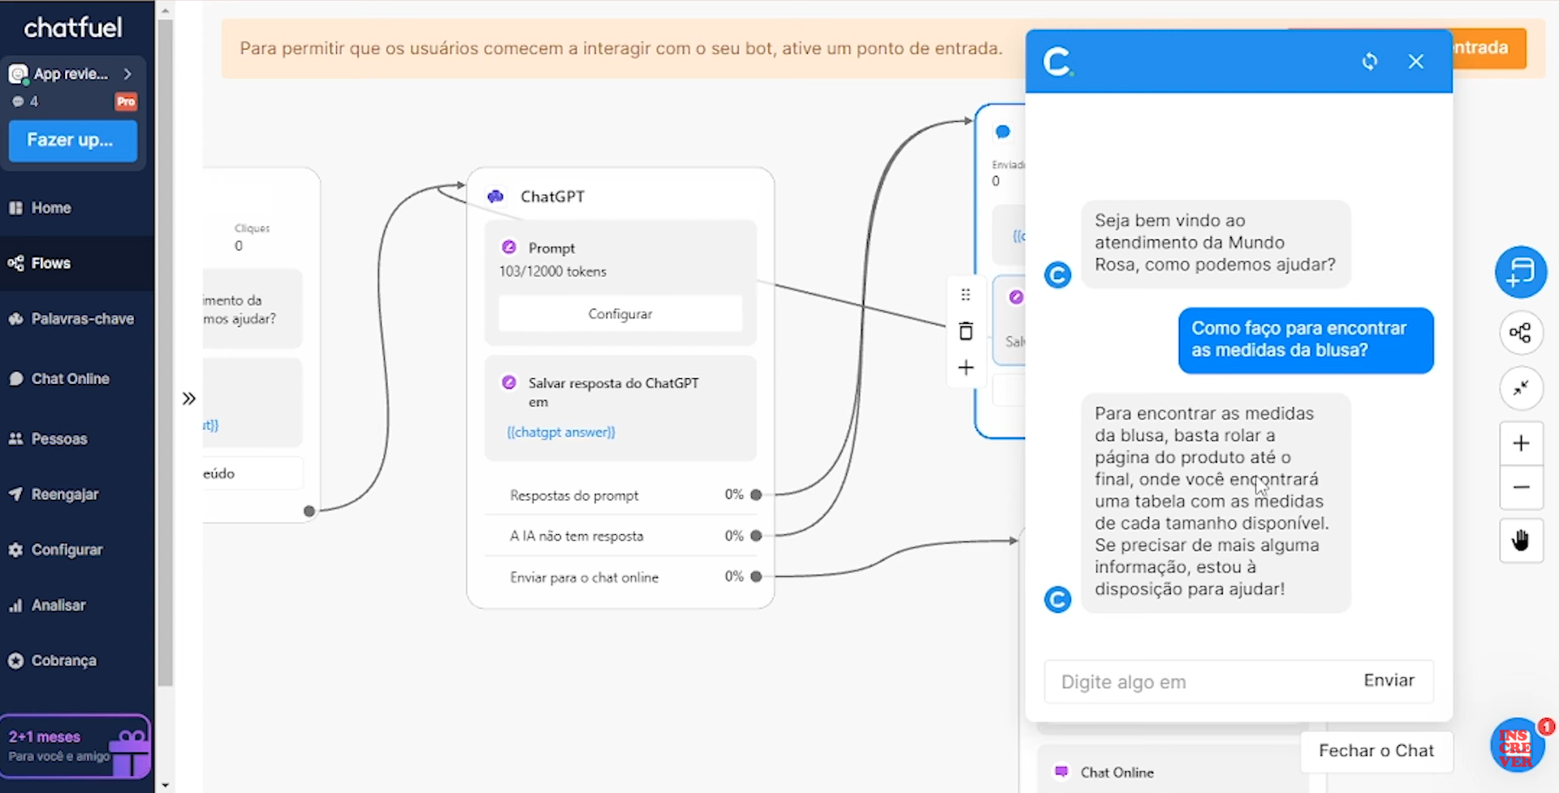Zoom in the flow canvas
This screenshot has height=793, width=1559.
[x=1521, y=443]
